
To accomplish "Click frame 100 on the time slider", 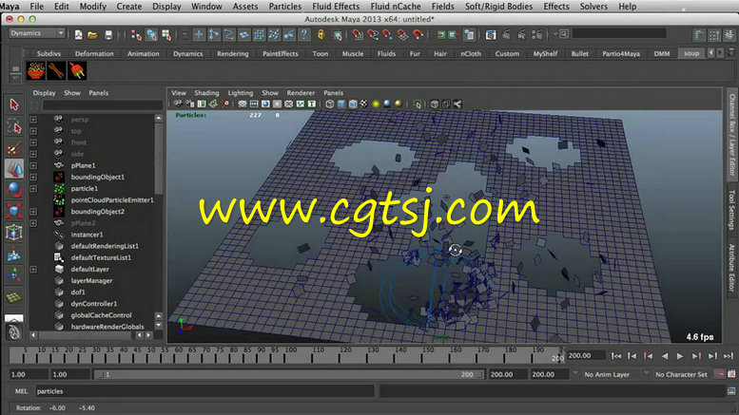I will [290, 355].
